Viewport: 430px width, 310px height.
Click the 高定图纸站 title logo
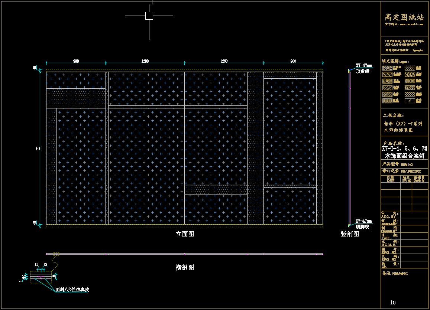click(x=404, y=17)
